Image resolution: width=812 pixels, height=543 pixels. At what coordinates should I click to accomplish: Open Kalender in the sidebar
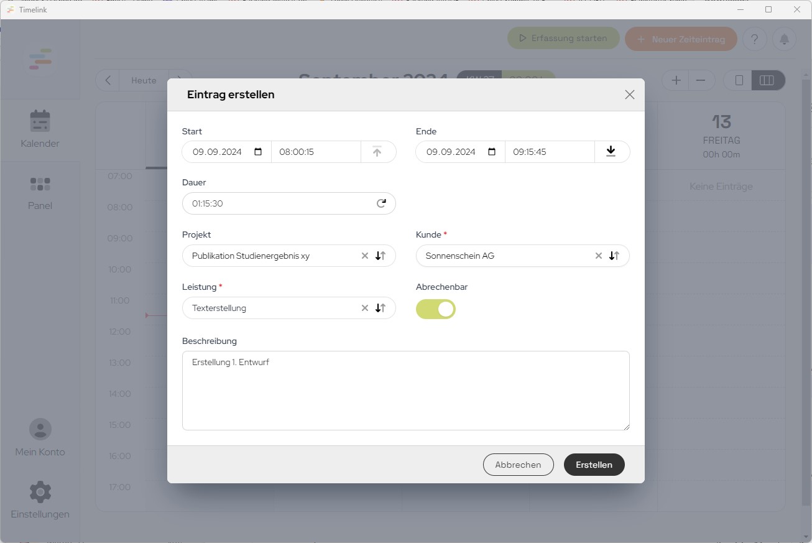40,129
